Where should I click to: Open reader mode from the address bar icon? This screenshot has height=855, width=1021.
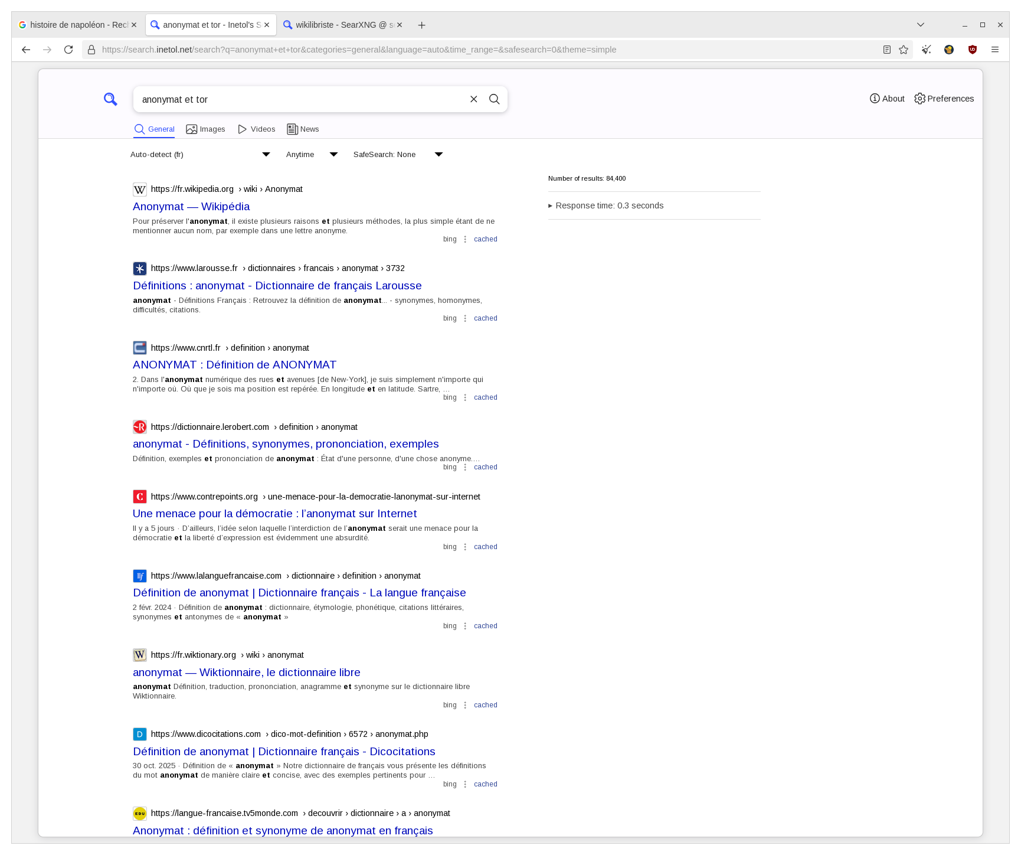[886, 50]
